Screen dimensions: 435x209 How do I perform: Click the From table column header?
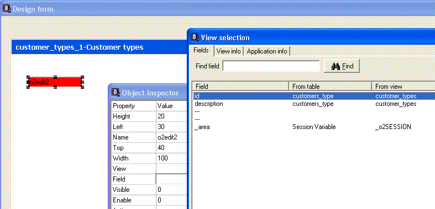(330, 87)
